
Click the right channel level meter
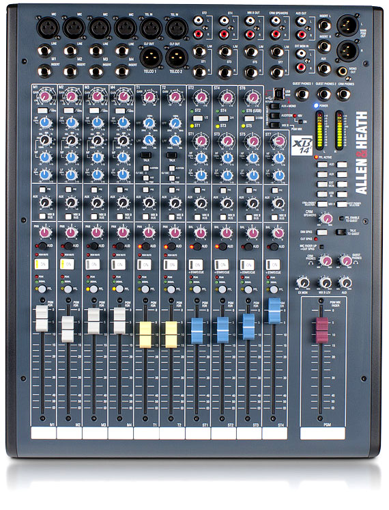pyautogui.click(x=339, y=131)
